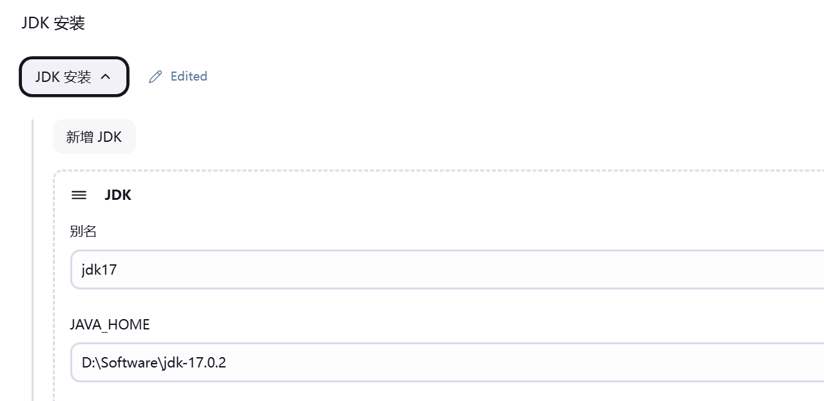Place cursor on D:\Software\jdk-17.0.2 path text
The image size is (824, 401).
click(x=153, y=362)
